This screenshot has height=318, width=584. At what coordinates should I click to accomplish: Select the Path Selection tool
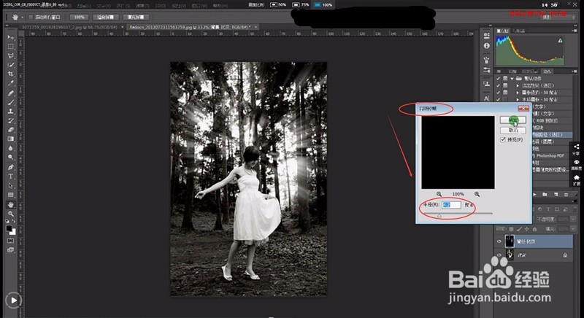tap(11, 185)
